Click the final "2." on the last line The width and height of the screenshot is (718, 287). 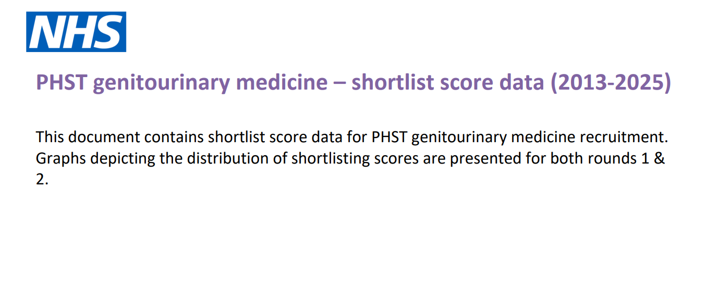(x=42, y=180)
